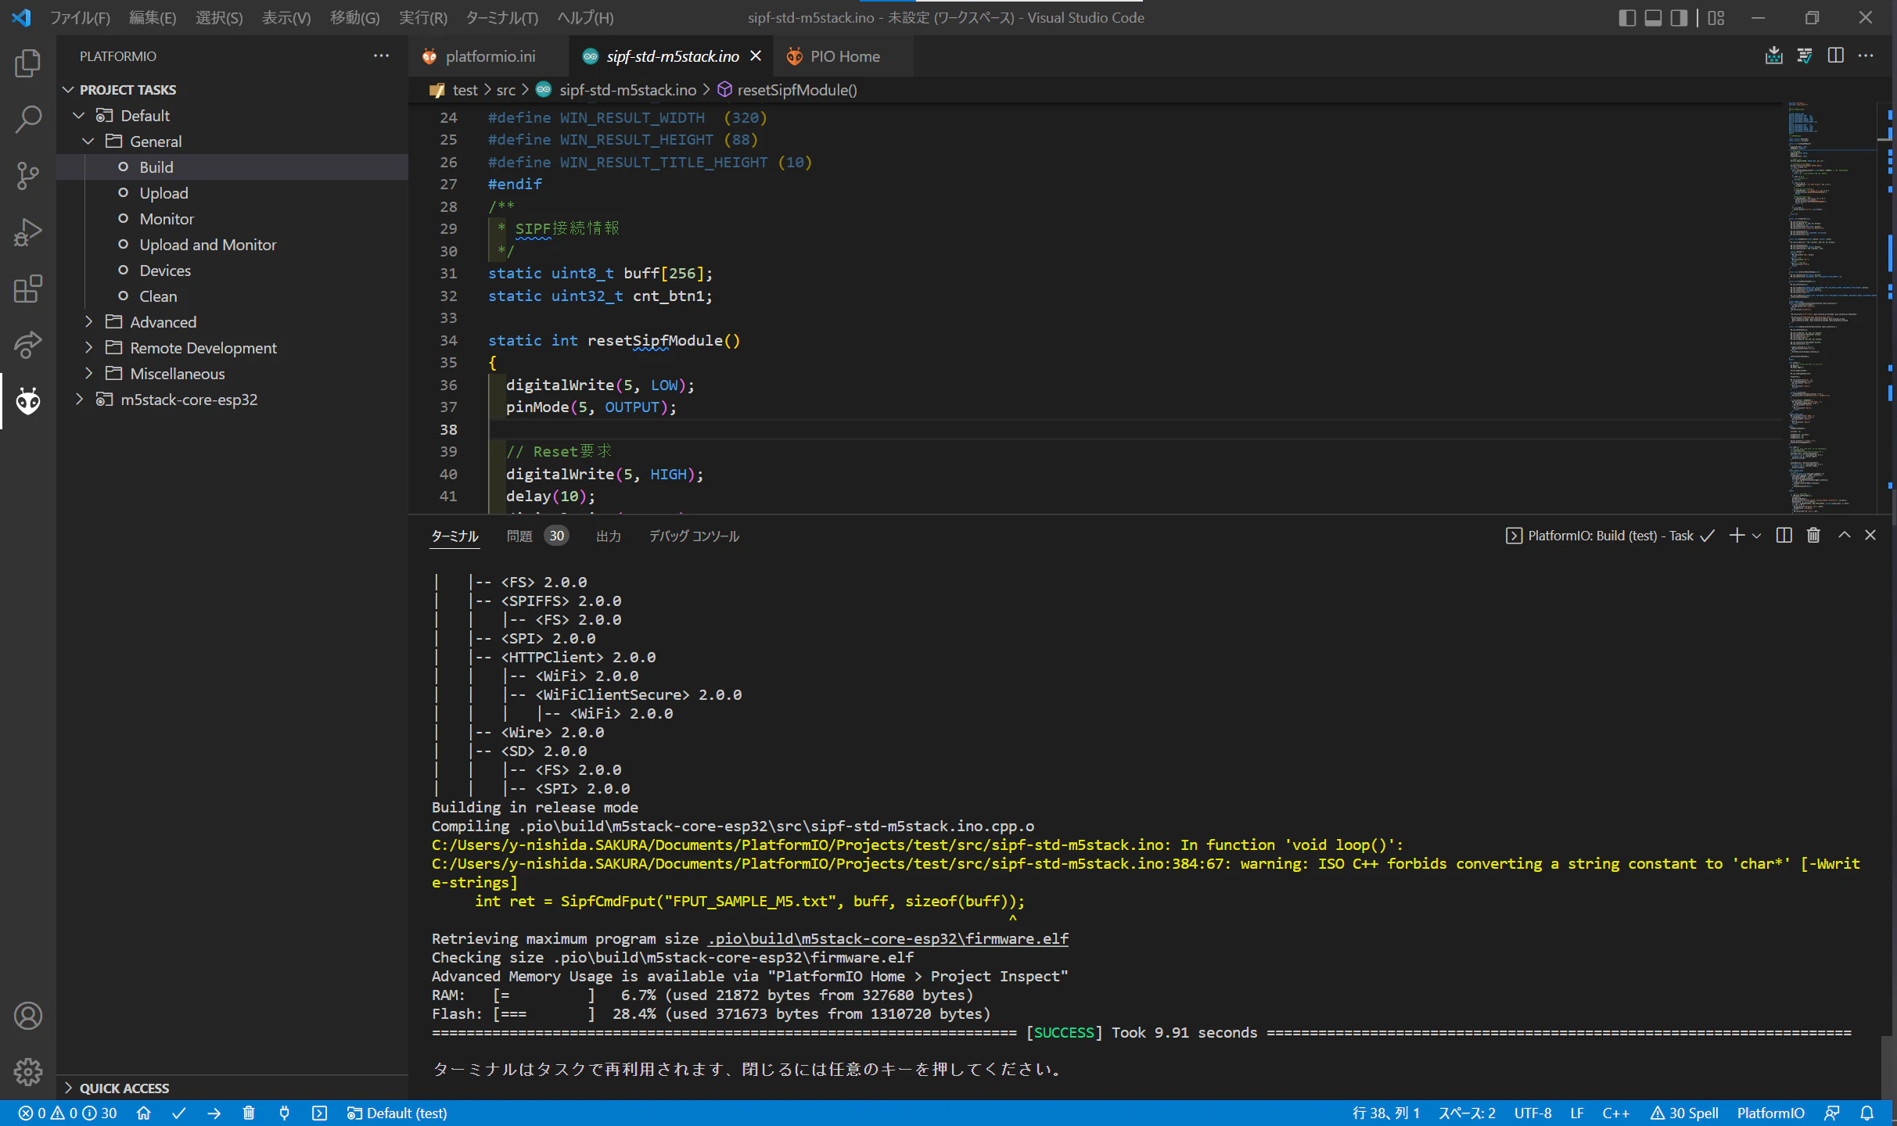Open the new terminal launch profile dropdown
The width and height of the screenshot is (1897, 1126).
(x=1756, y=536)
